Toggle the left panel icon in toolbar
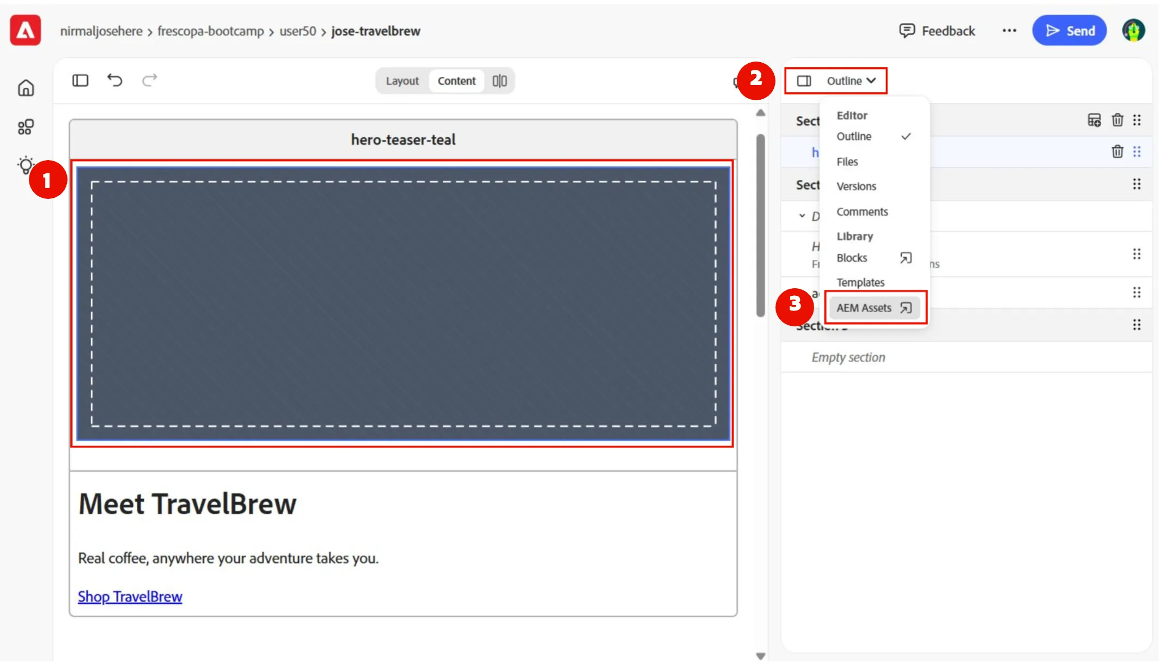The height and width of the screenshot is (669, 1161). [x=80, y=81]
